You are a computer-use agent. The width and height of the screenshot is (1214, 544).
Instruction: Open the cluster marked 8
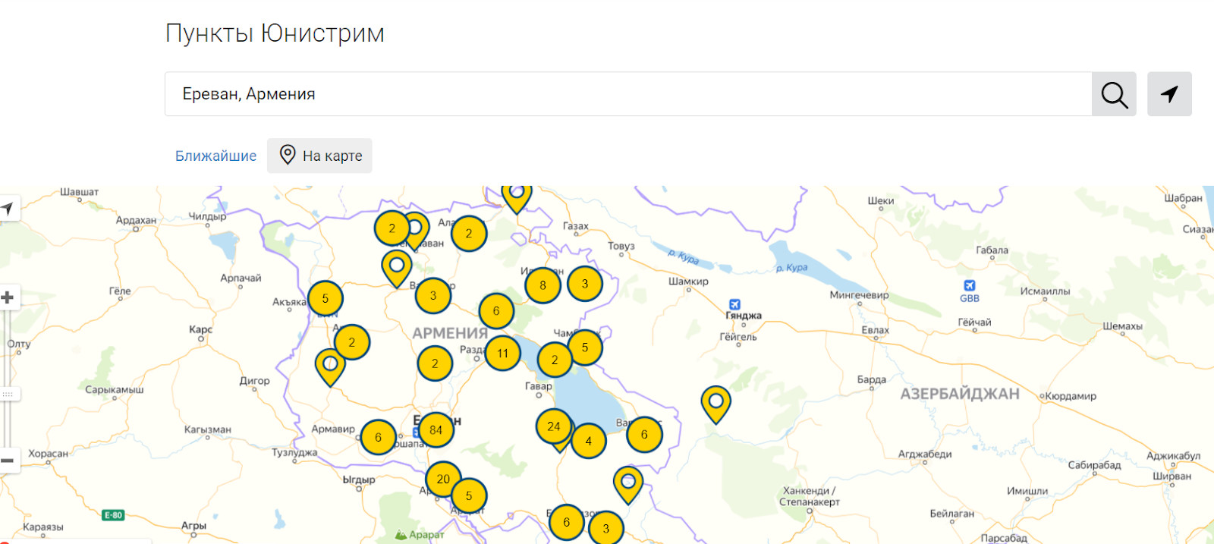pyautogui.click(x=543, y=286)
